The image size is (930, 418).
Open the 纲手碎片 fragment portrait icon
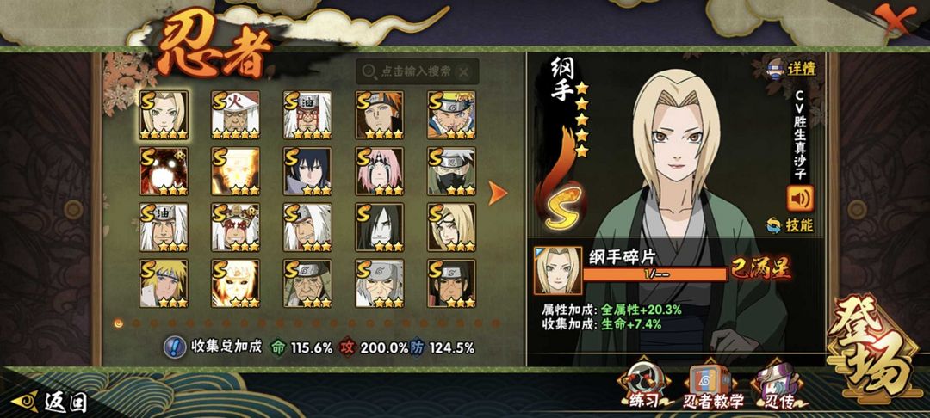pyautogui.click(x=557, y=271)
